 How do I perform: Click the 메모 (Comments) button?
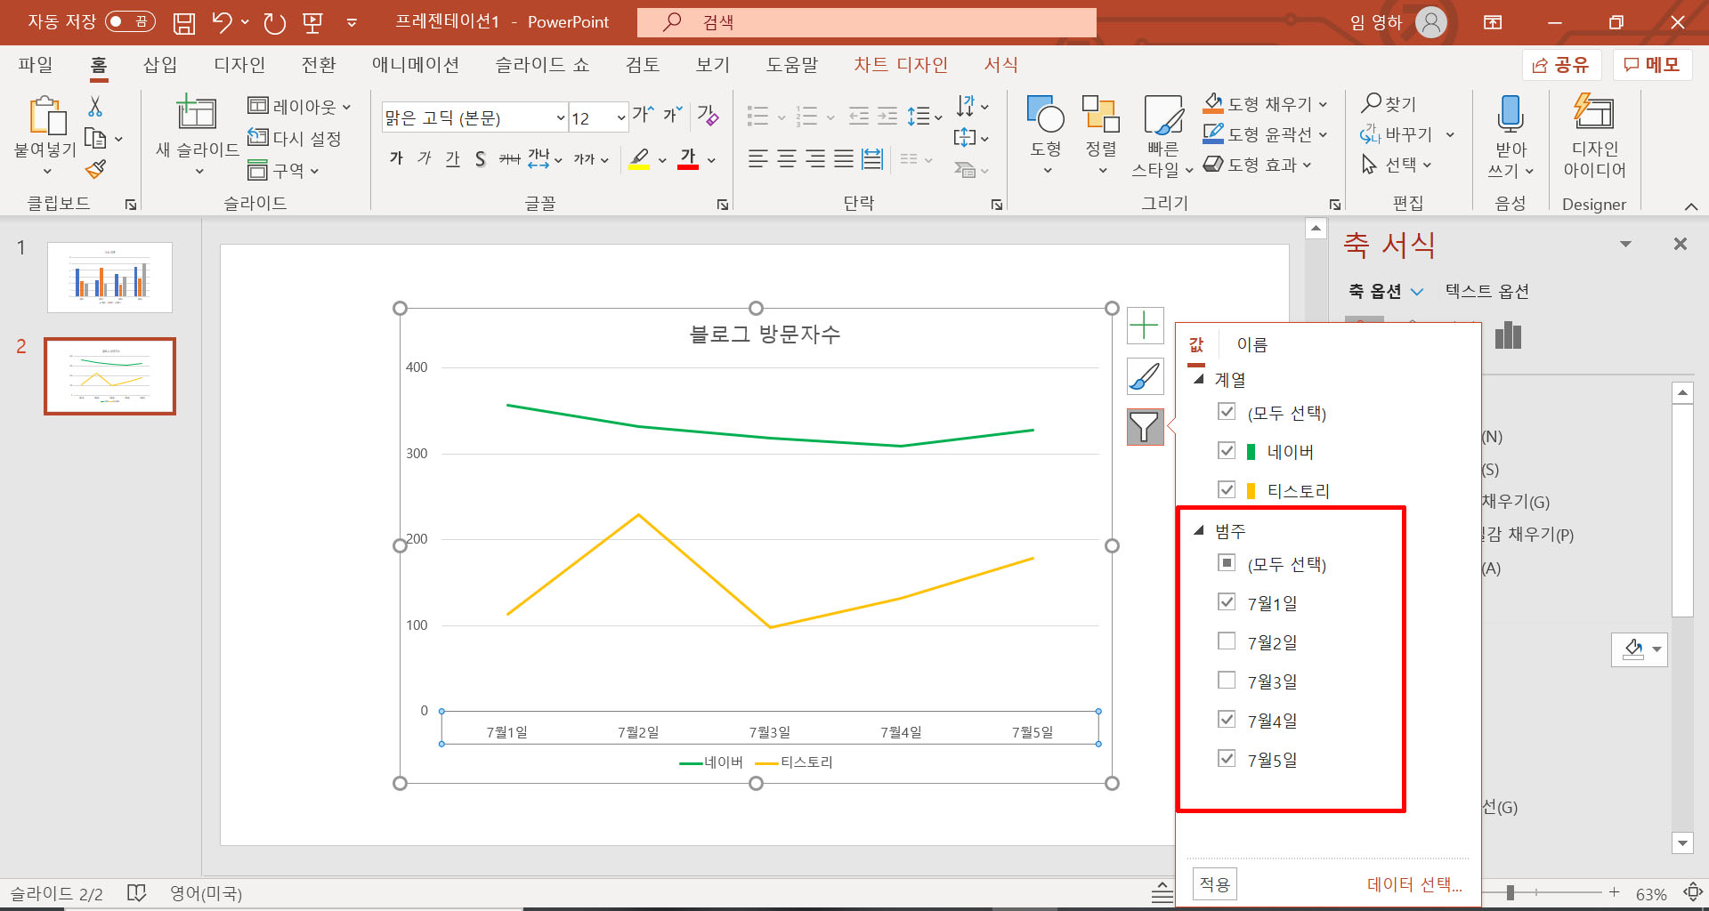[1652, 65]
